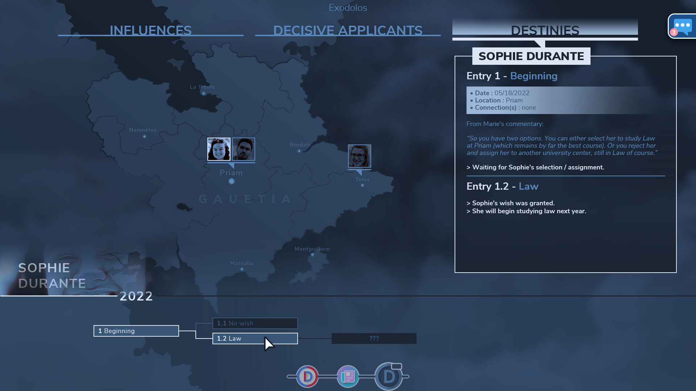Select the 1.2 Law timeline node

tap(255, 338)
